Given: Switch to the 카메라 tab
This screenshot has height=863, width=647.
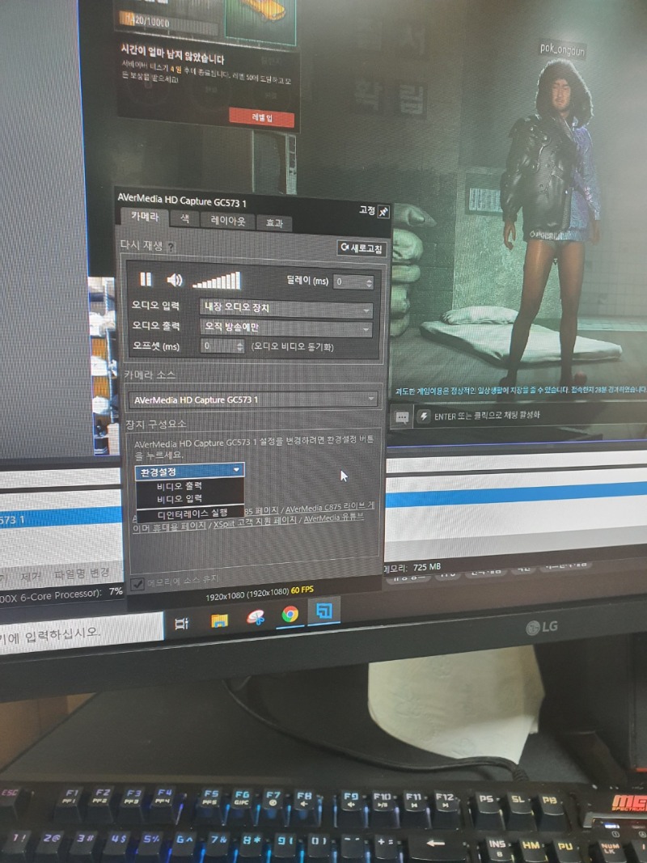Looking at the screenshot, I should point(145,216).
